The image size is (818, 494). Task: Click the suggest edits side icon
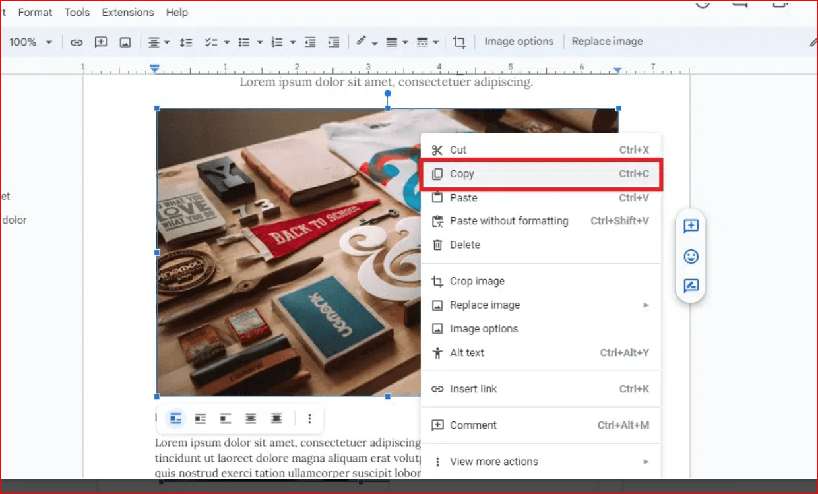pyautogui.click(x=691, y=286)
